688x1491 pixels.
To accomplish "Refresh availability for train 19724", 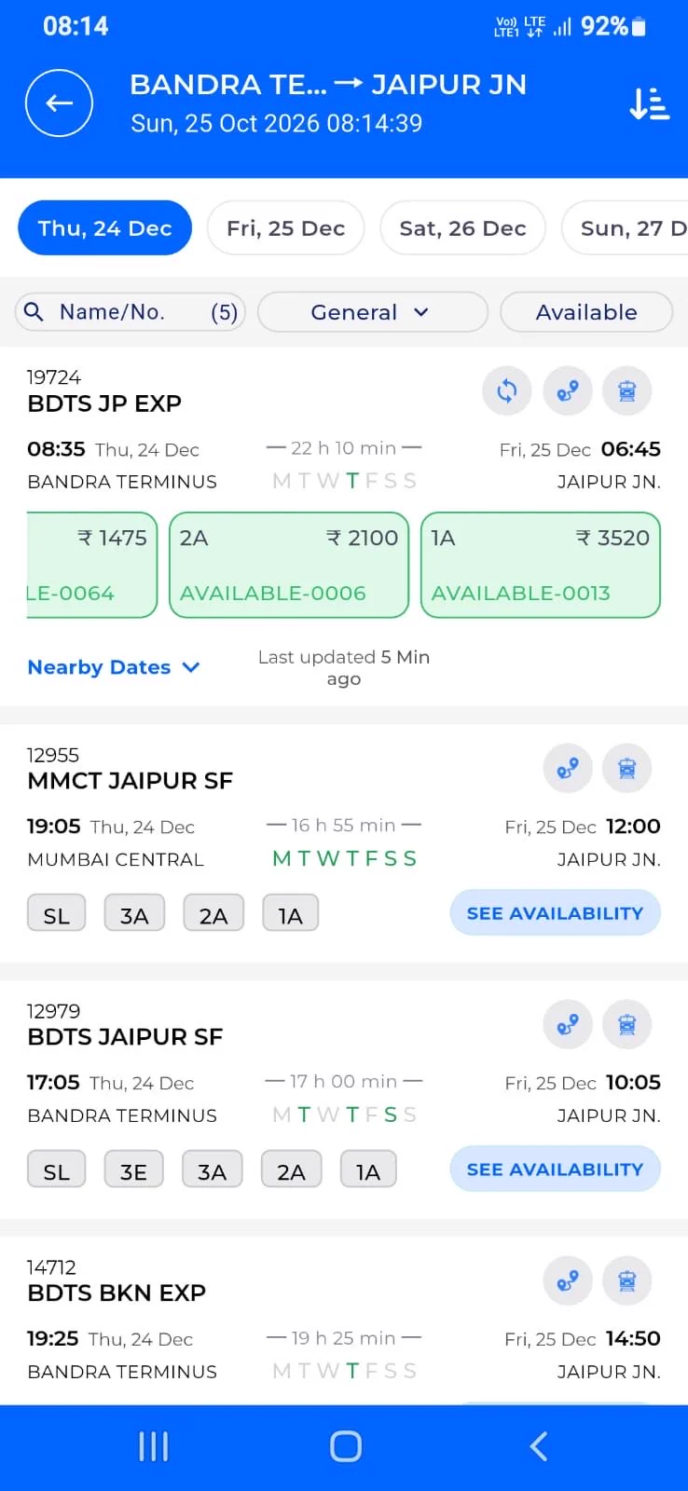I will [507, 391].
